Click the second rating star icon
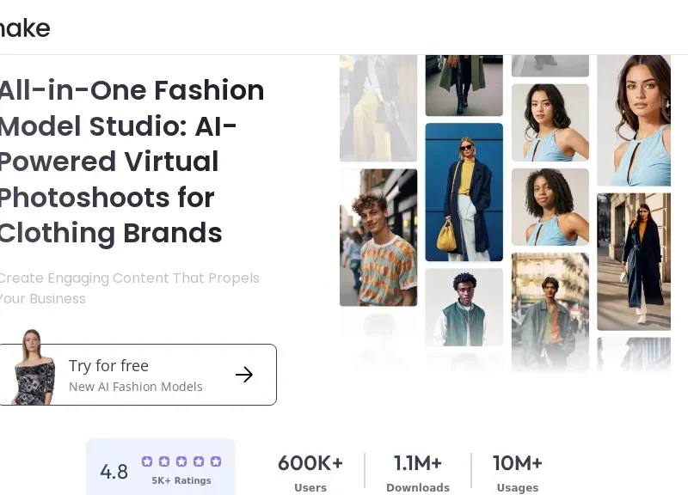This screenshot has width=688, height=495. point(164,461)
